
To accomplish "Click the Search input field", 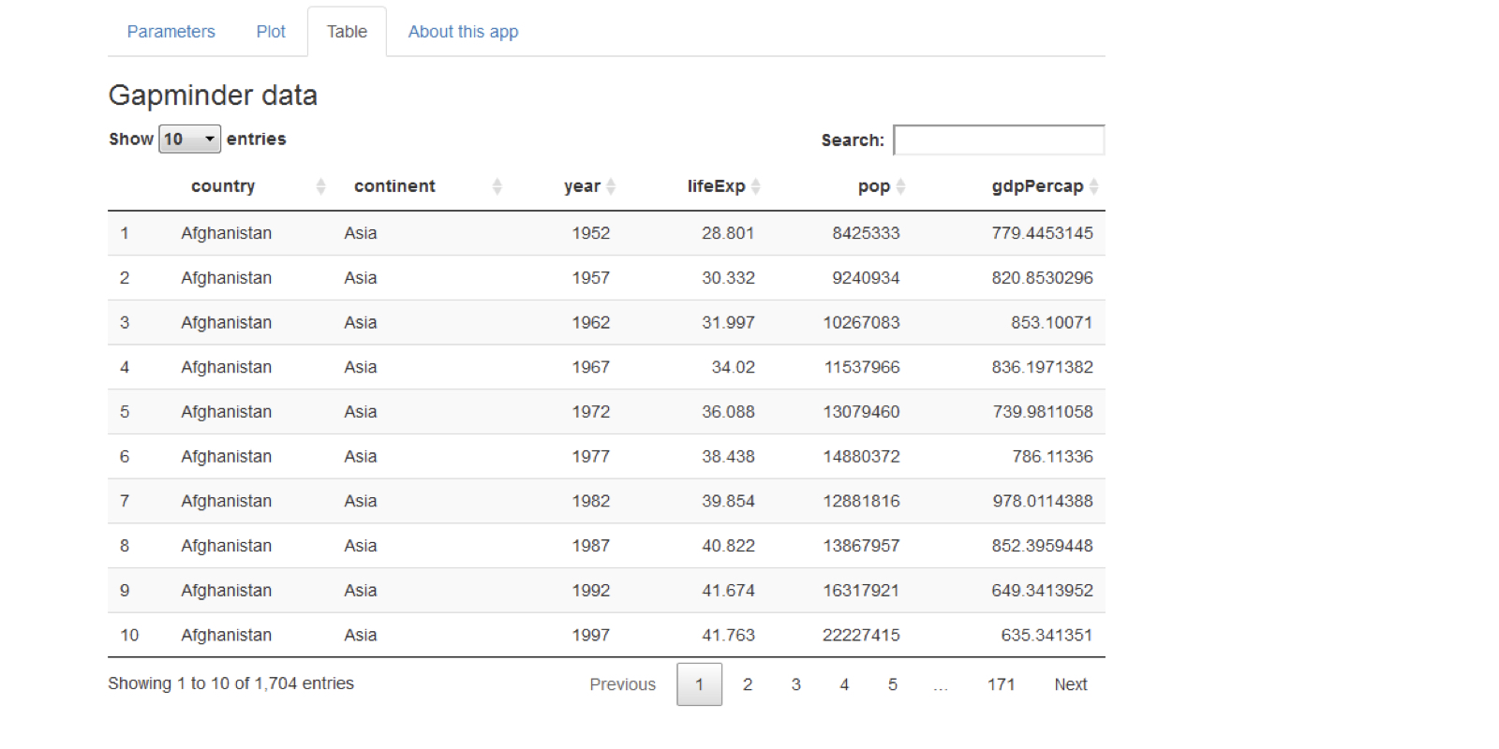I will coord(999,140).
